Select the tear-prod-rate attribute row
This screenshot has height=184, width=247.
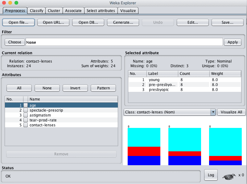tap(61, 120)
